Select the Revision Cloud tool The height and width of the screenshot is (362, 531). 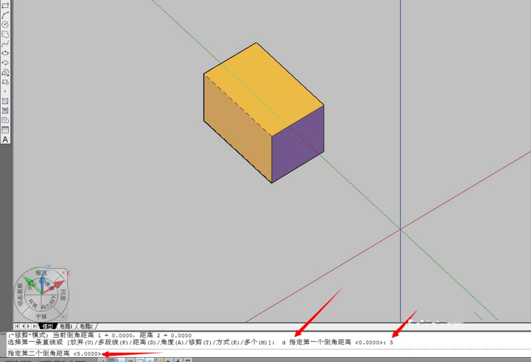6,33
